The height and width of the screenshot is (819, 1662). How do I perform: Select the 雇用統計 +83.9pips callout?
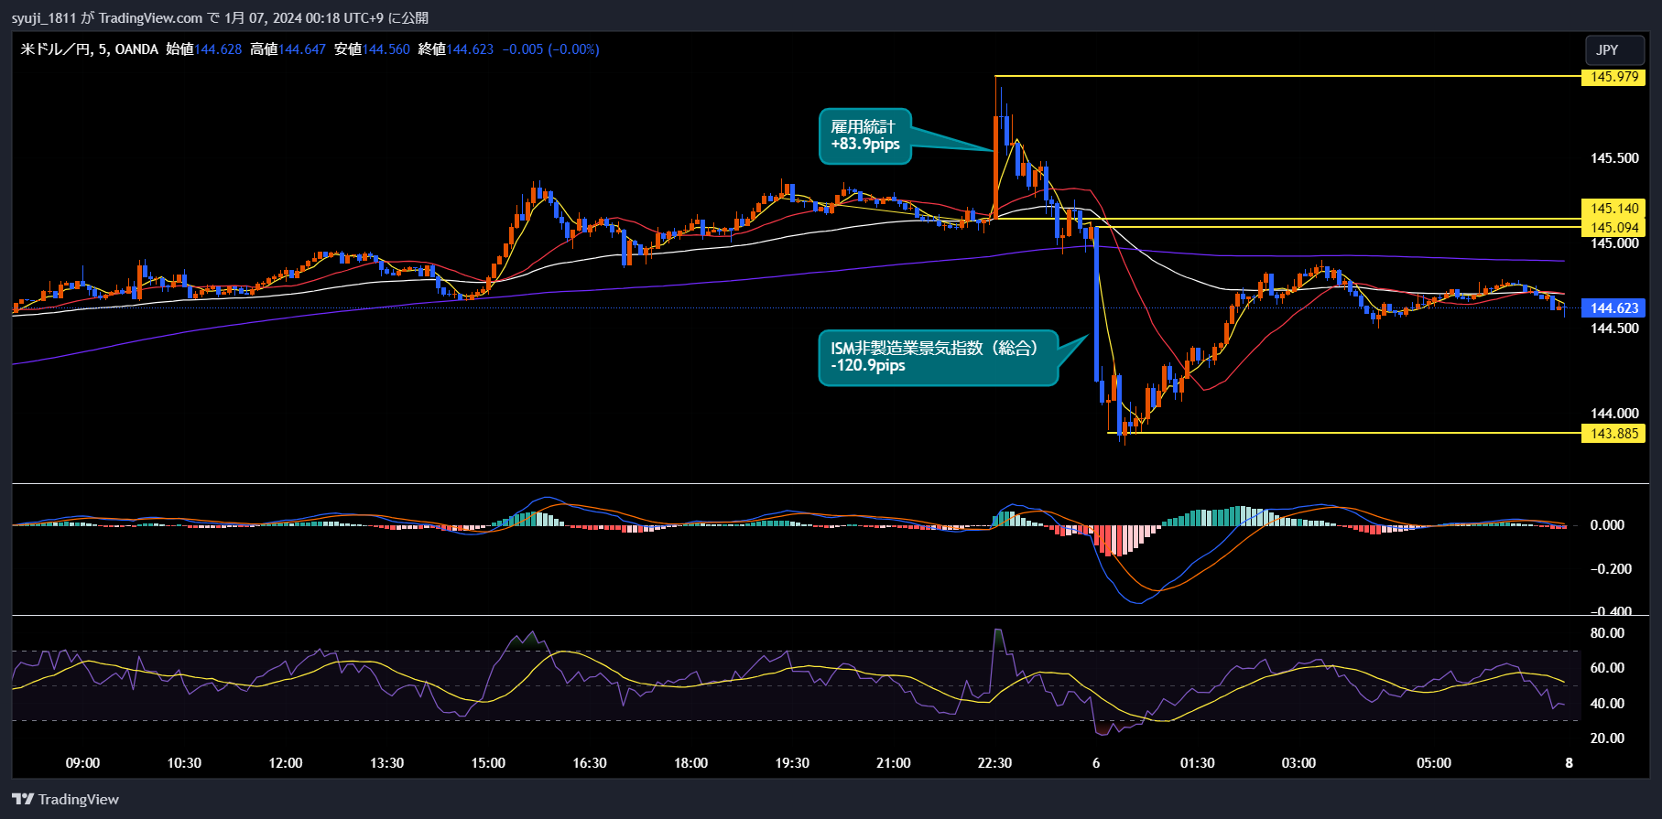(864, 136)
